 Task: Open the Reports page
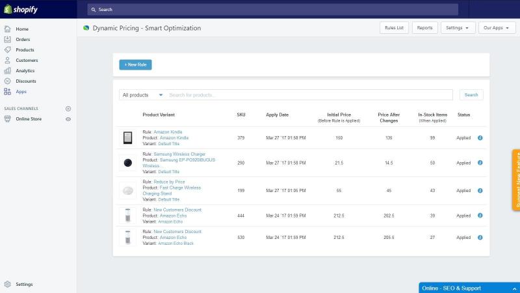click(425, 28)
